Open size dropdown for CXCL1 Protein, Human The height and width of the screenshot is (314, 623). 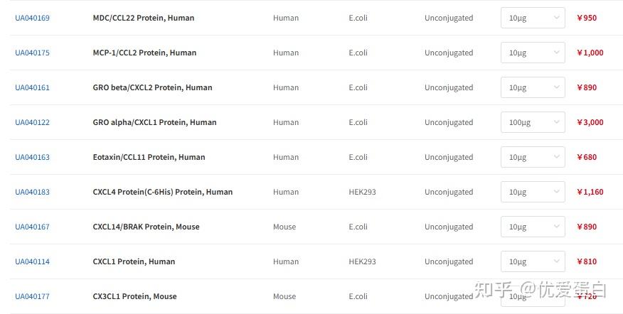533,261
